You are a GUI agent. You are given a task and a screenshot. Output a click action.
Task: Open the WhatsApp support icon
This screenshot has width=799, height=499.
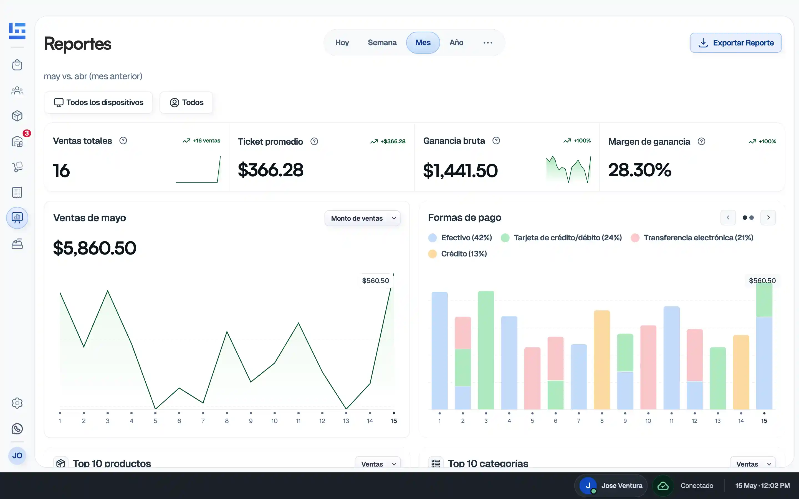(x=17, y=429)
